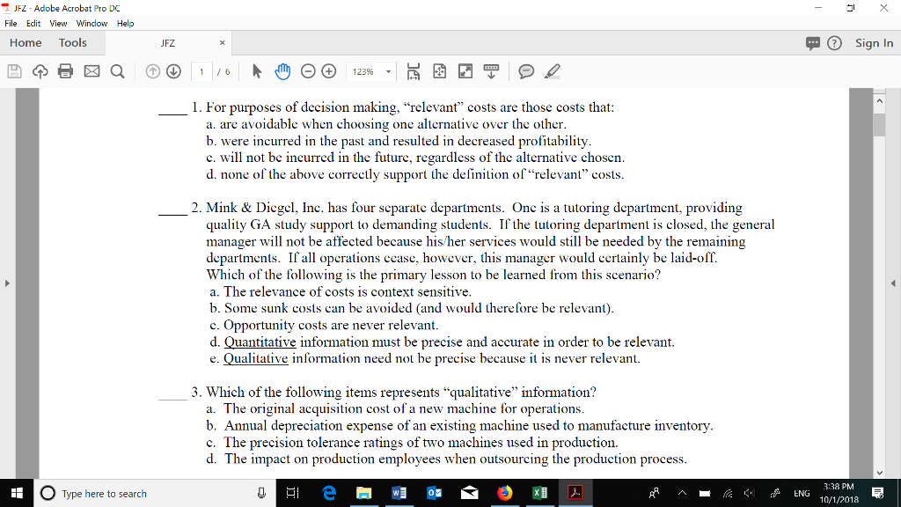The width and height of the screenshot is (901, 507).
Task: Expand the right tools pane arrow
Action: pos(895,283)
